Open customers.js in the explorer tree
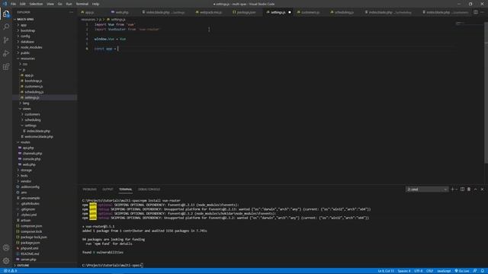 (x=34, y=86)
